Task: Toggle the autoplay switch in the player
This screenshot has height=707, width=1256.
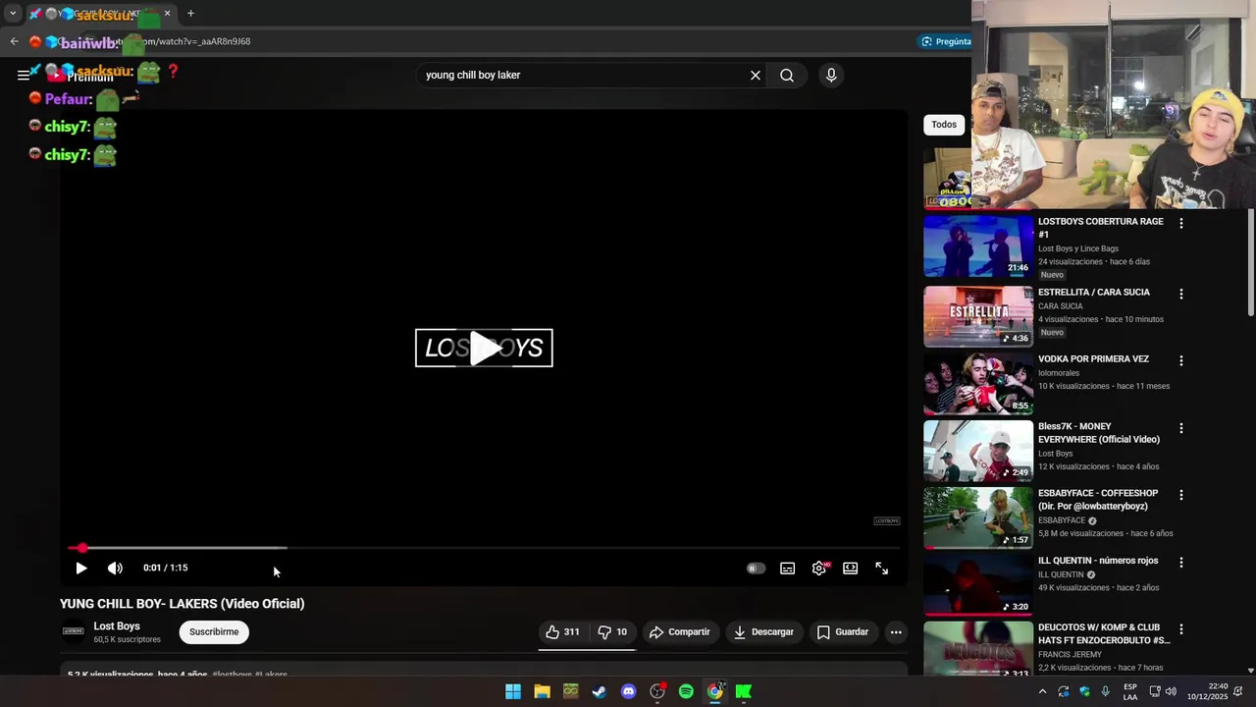Action: 756,568
